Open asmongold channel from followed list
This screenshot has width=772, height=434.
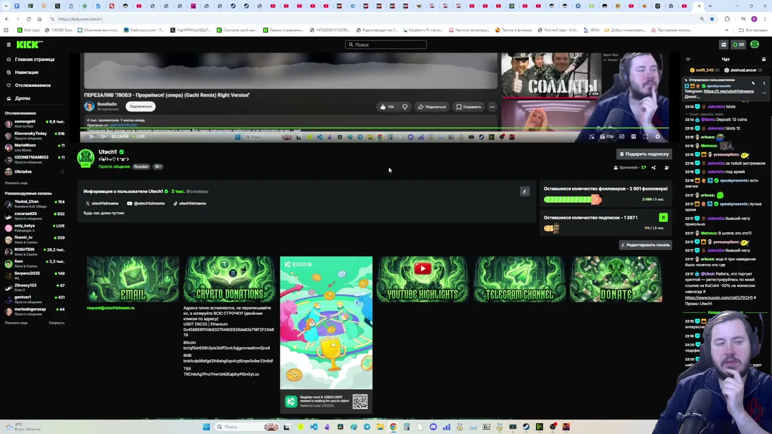click(34, 124)
